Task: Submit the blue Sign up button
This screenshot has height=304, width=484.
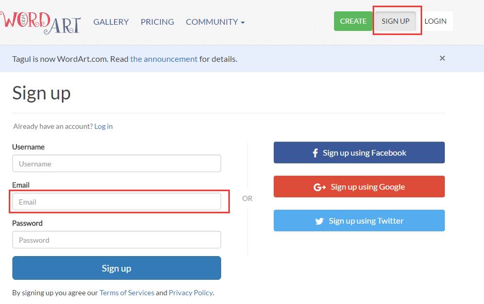Action: (x=116, y=268)
